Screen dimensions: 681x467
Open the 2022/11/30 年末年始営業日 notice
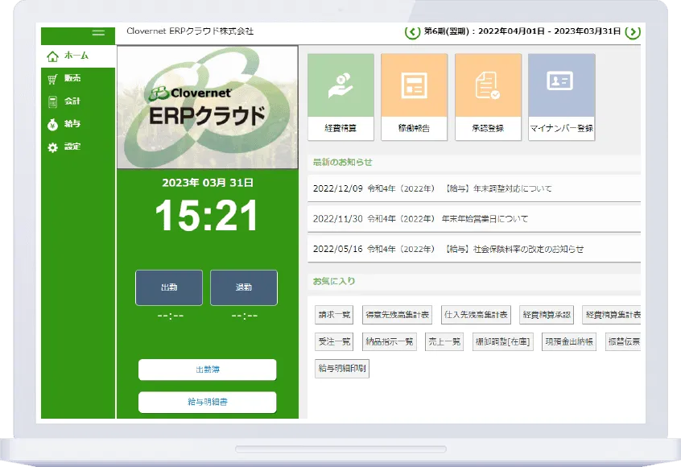[x=474, y=219]
